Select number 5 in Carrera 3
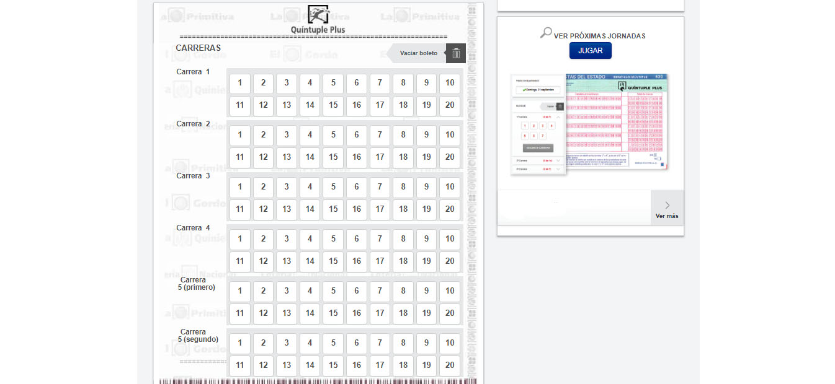The height and width of the screenshot is (384, 835). 333,188
